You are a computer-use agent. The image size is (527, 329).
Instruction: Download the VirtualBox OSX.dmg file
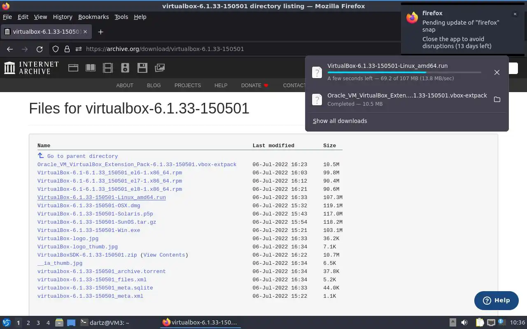[x=89, y=206]
